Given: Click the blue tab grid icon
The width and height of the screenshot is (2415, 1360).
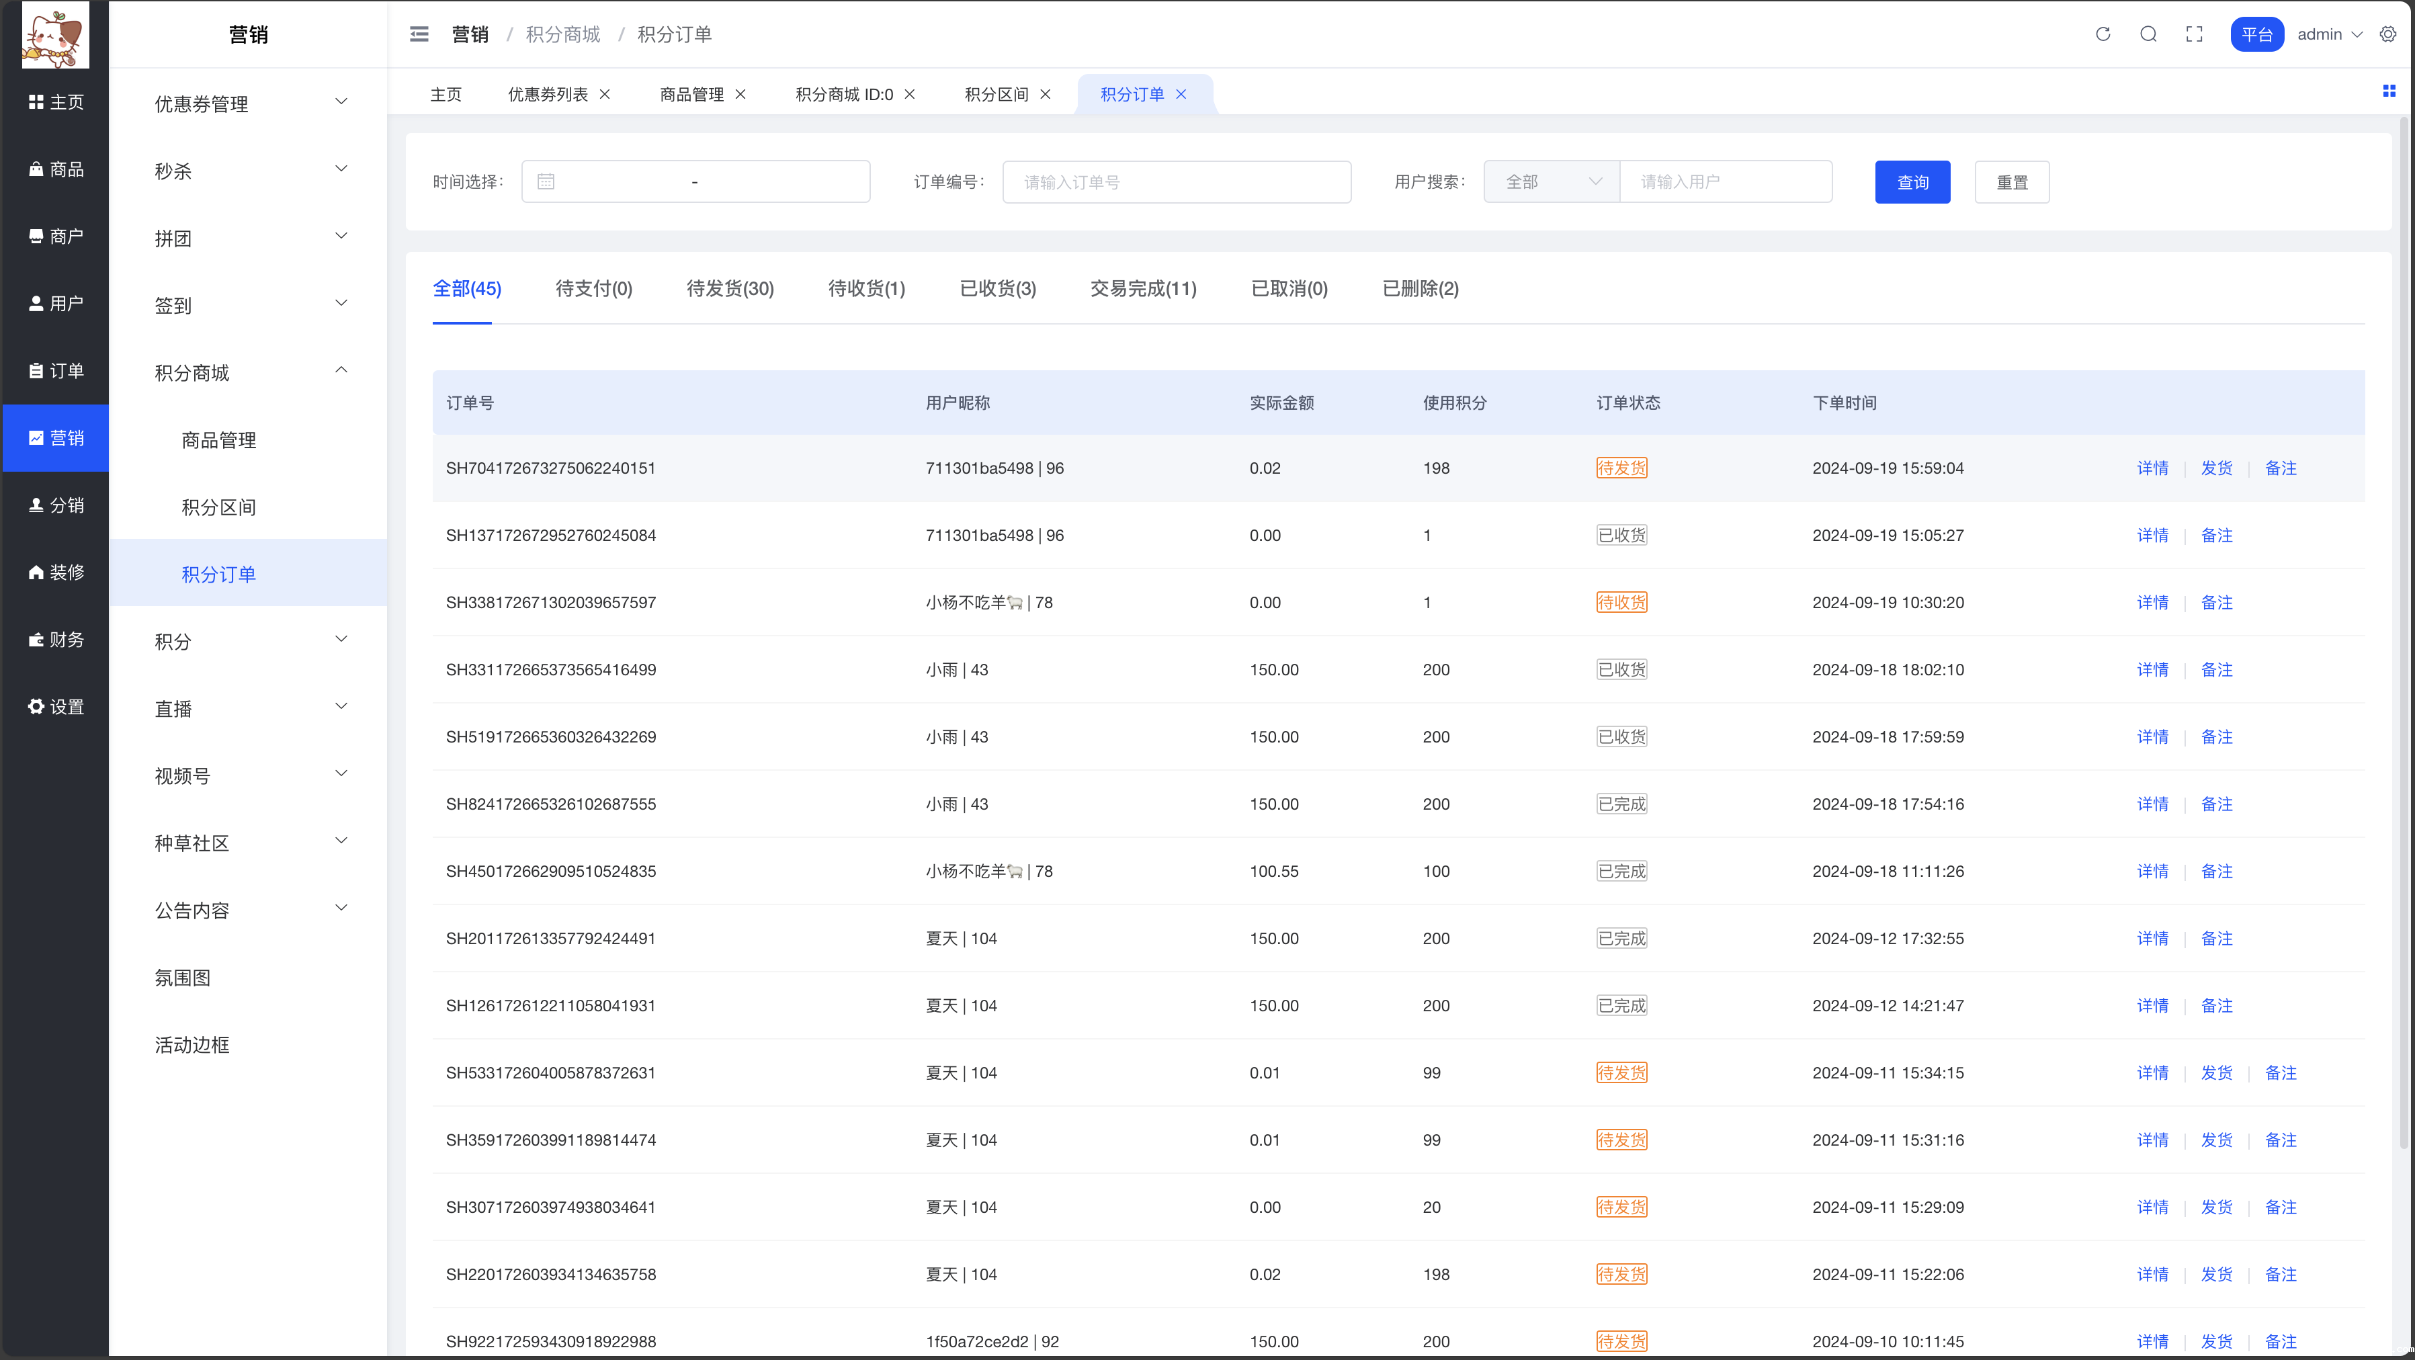Looking at the screenshot, I should click(2389, 91).
